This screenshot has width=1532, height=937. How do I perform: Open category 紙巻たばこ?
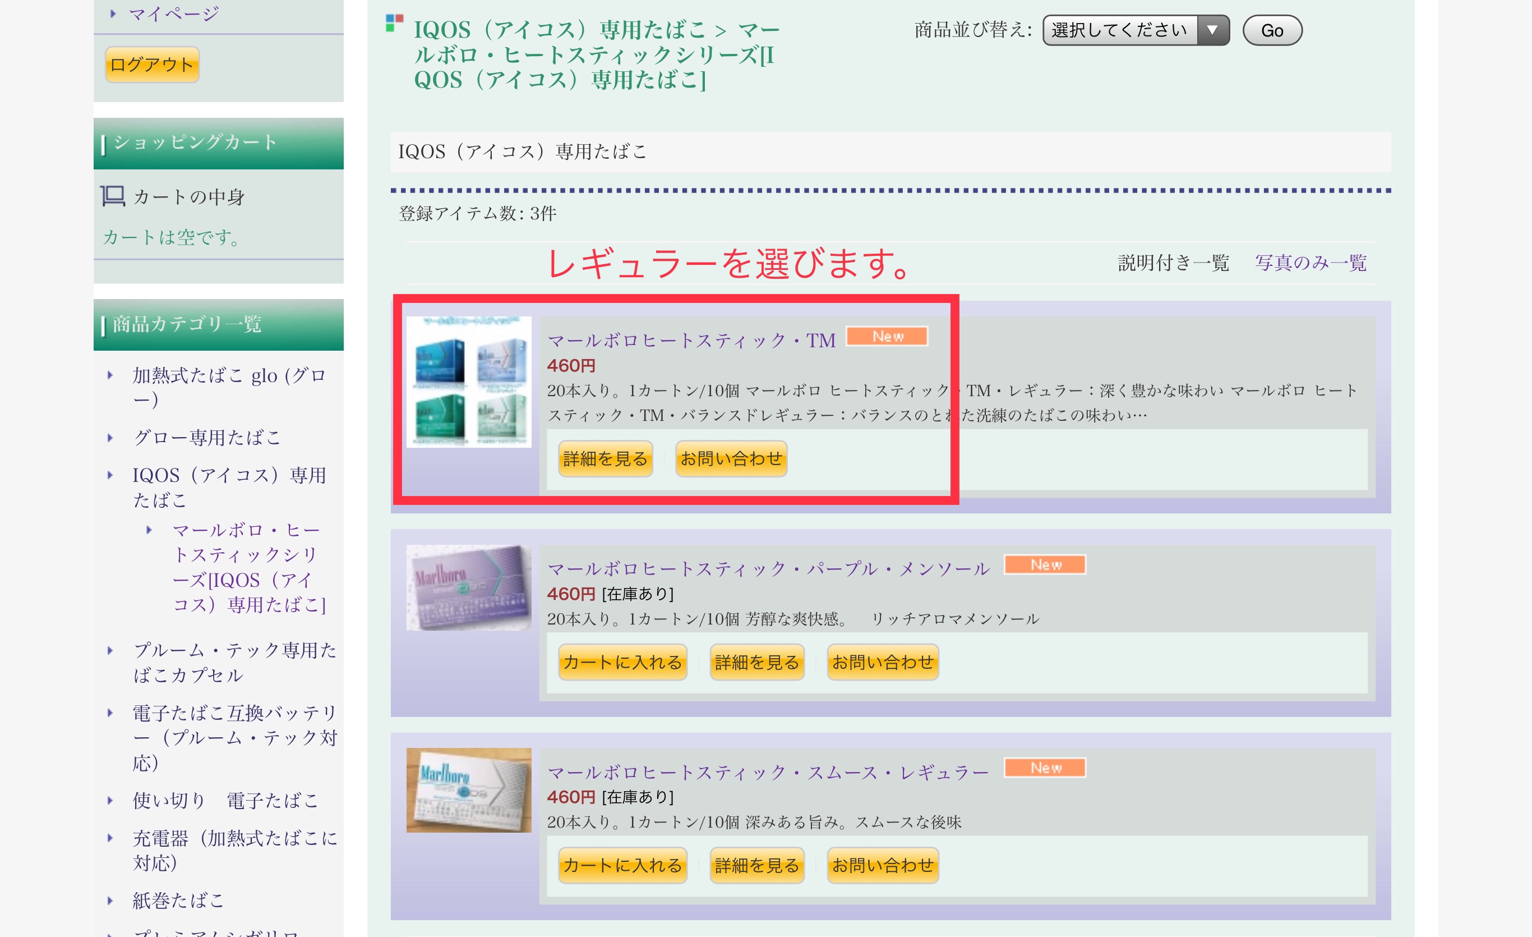coord(178,901)
